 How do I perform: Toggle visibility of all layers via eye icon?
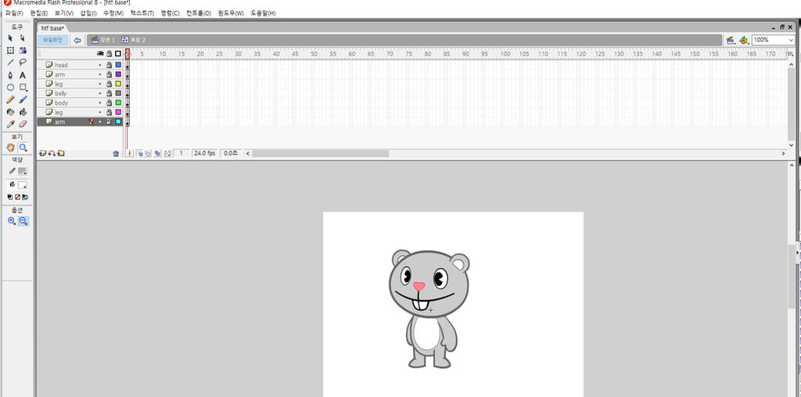100,53
